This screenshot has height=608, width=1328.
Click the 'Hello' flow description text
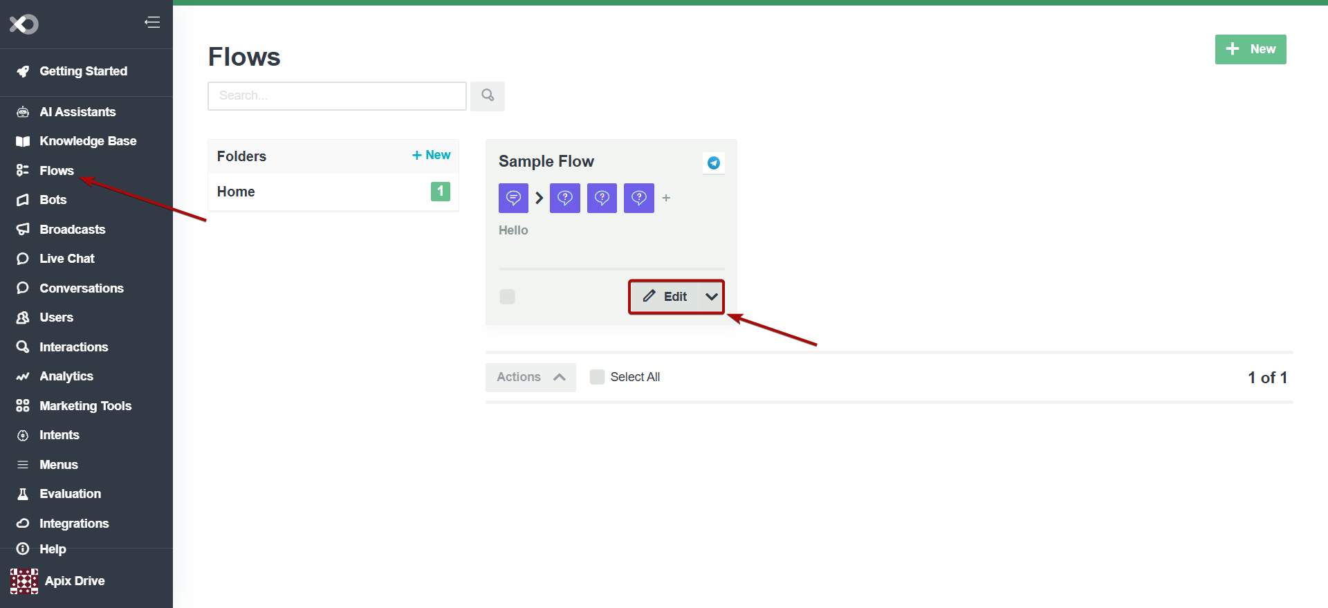click(x=513, y=230)
